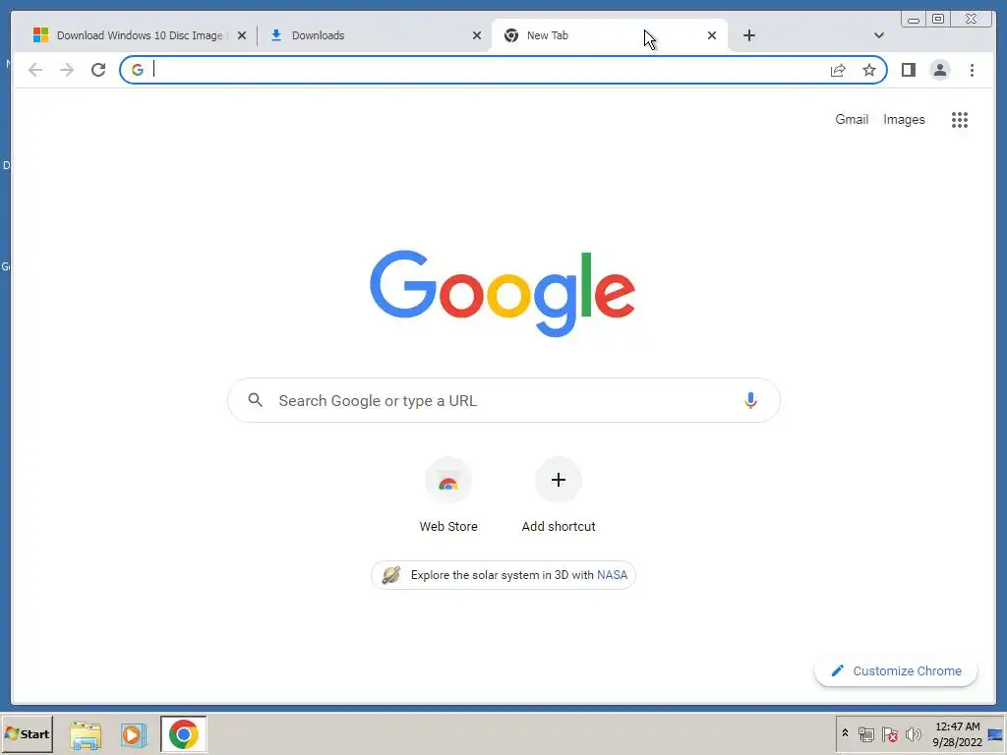Start voice search with the microphone
Image resolution: width=1007 pixels, height=755 pixels.
pyautogui.click(x=750, y=401)
